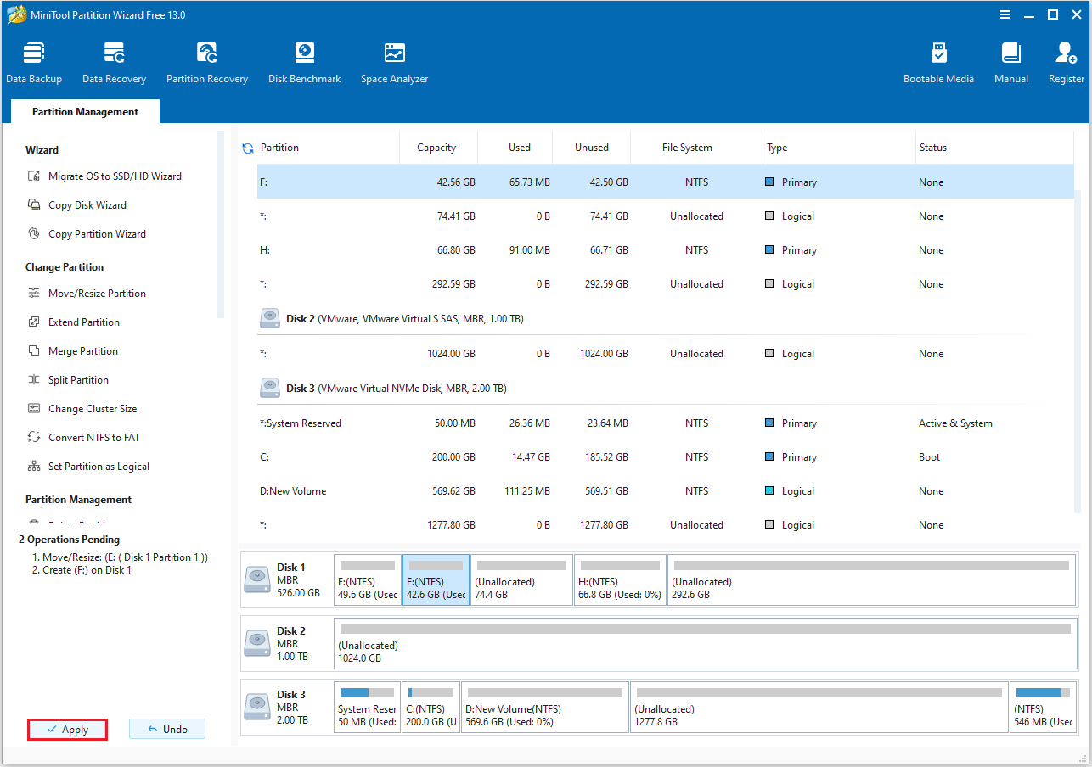Open Partition Recovery
Image resolution: width=1092 pixels, height=767 pixels.
click(207, 59)
